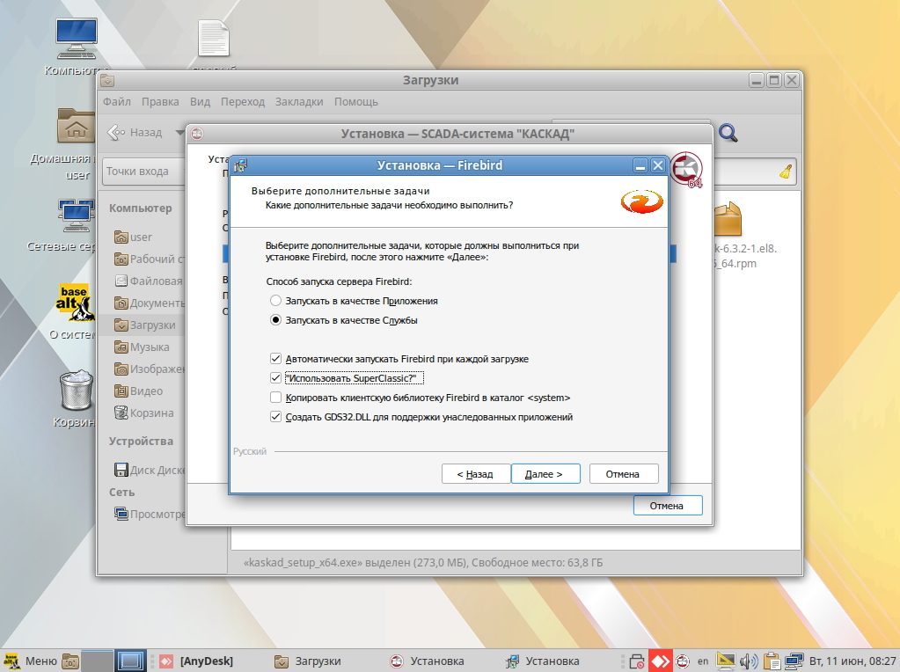Click the network connection tray icon
Viewport: 900px width, 672px height.
(x=794, y=661)
